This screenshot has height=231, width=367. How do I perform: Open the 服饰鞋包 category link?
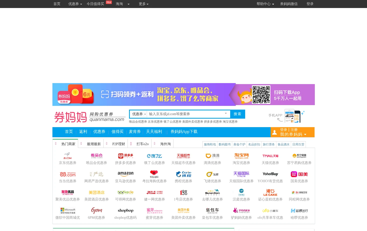click(x=210, y=144)
